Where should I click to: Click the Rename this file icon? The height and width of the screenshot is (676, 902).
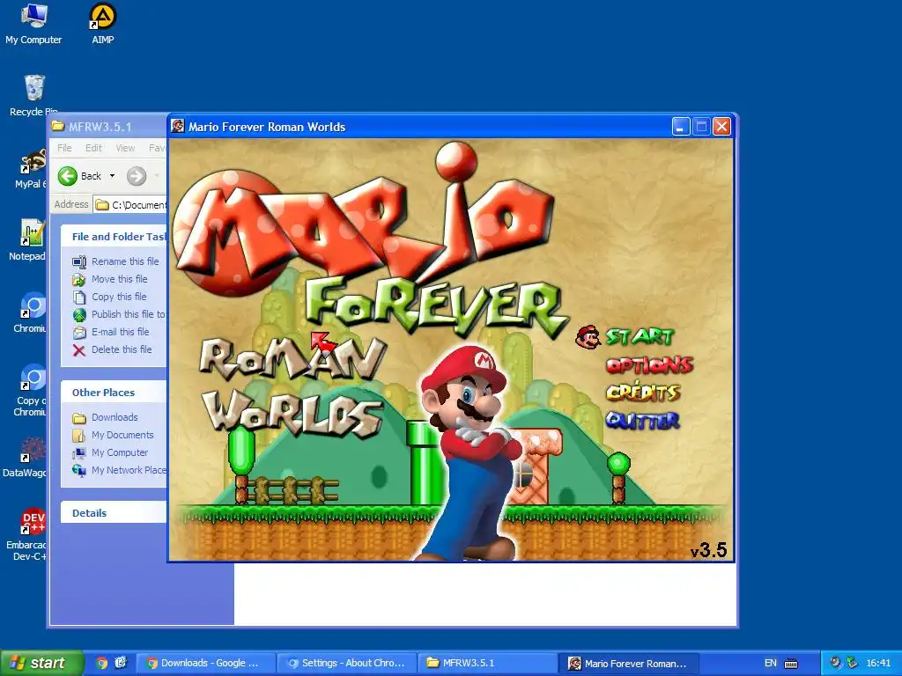click(78, 262)
